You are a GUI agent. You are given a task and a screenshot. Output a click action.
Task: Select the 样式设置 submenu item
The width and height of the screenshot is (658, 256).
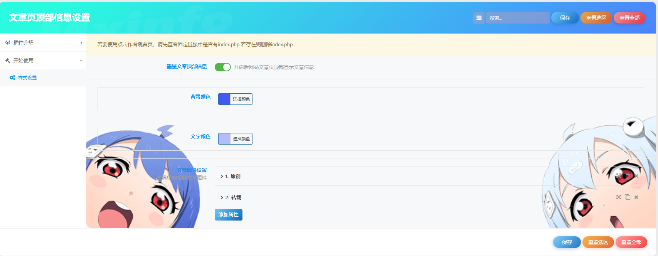pos(43,78)
